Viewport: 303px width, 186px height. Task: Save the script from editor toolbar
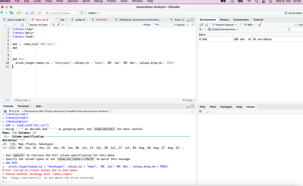(x=22, y=25)
